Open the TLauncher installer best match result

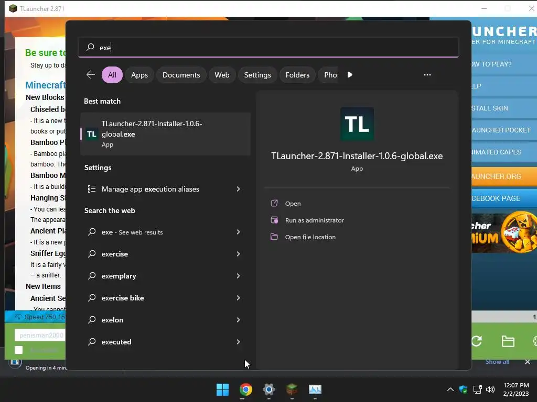(x=166, y=134)
